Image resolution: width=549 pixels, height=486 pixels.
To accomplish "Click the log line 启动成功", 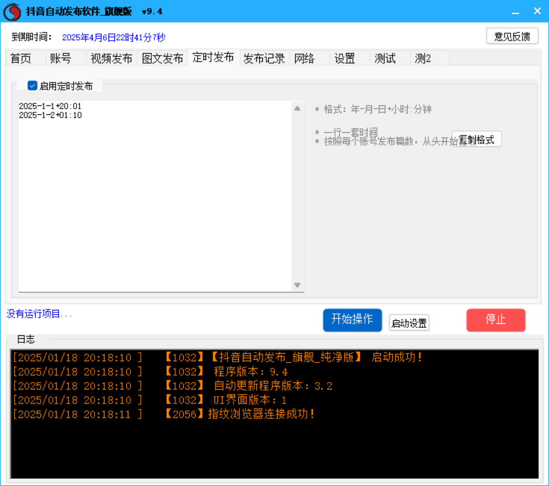I will click(217, 357).
